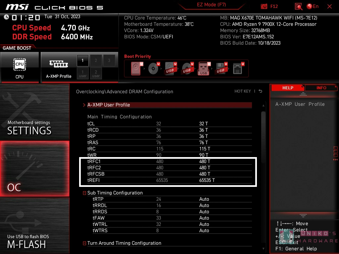The width and height of the screenshot is (339, 254).
Task: Click the Main Timing Configuration heading
Action: [x=119, y=117]
